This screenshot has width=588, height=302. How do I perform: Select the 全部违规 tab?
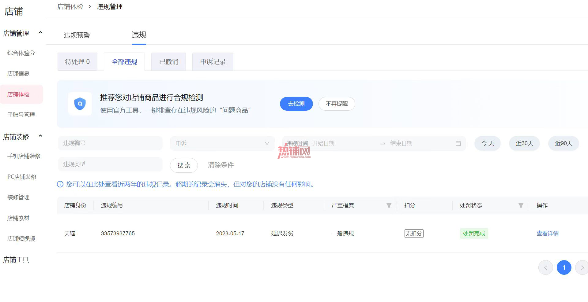pos(124,62)
